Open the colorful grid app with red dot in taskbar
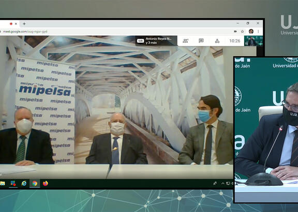Image resolution: width=298 pixels, height=212 pixels. (x=13, y=183)
